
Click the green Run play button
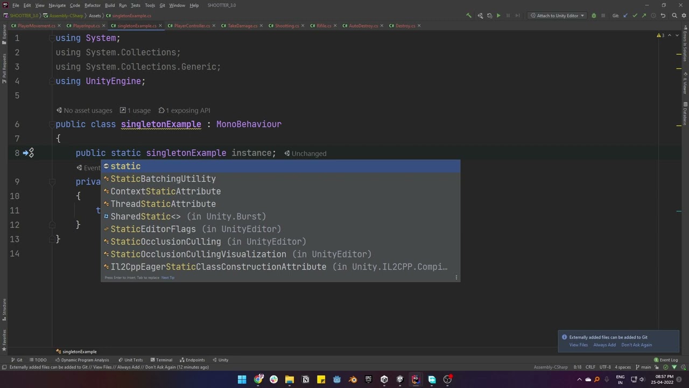[498, 16]
